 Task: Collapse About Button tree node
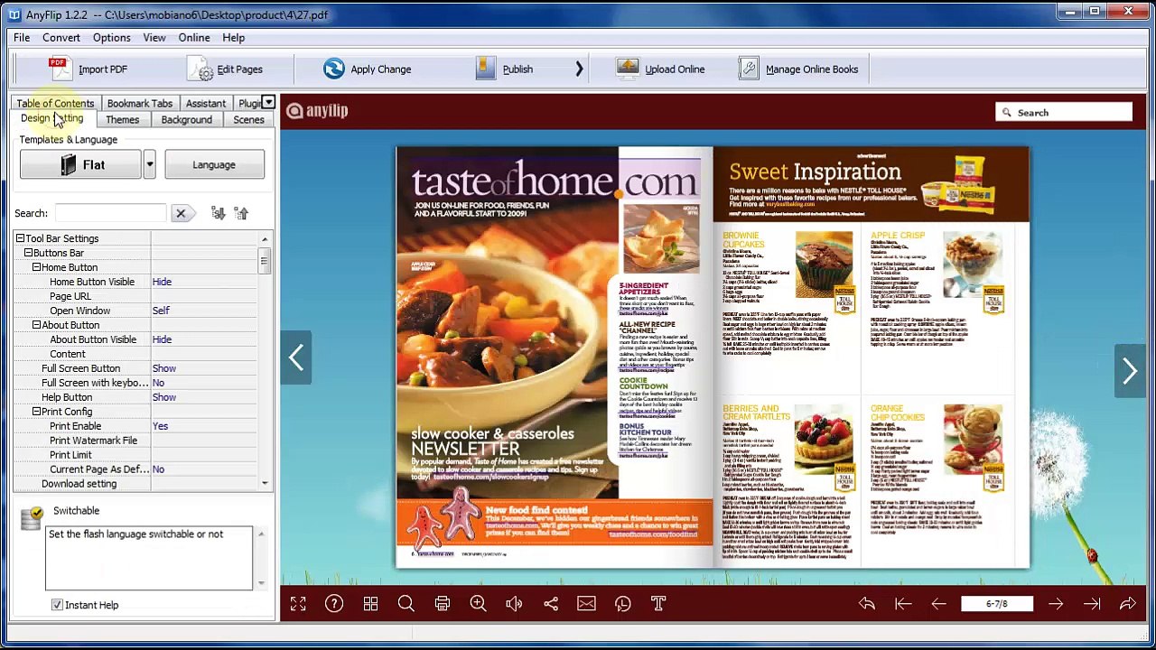(36, 325)
